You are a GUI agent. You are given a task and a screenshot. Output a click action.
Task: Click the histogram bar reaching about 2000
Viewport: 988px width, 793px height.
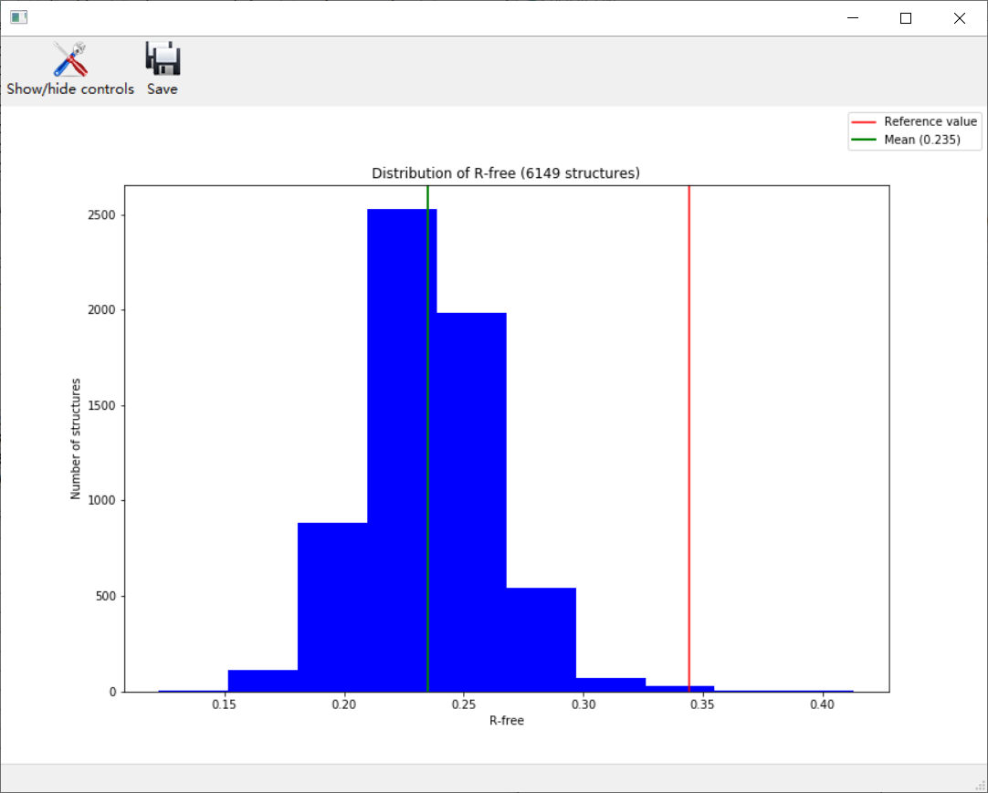coord(471,502)
